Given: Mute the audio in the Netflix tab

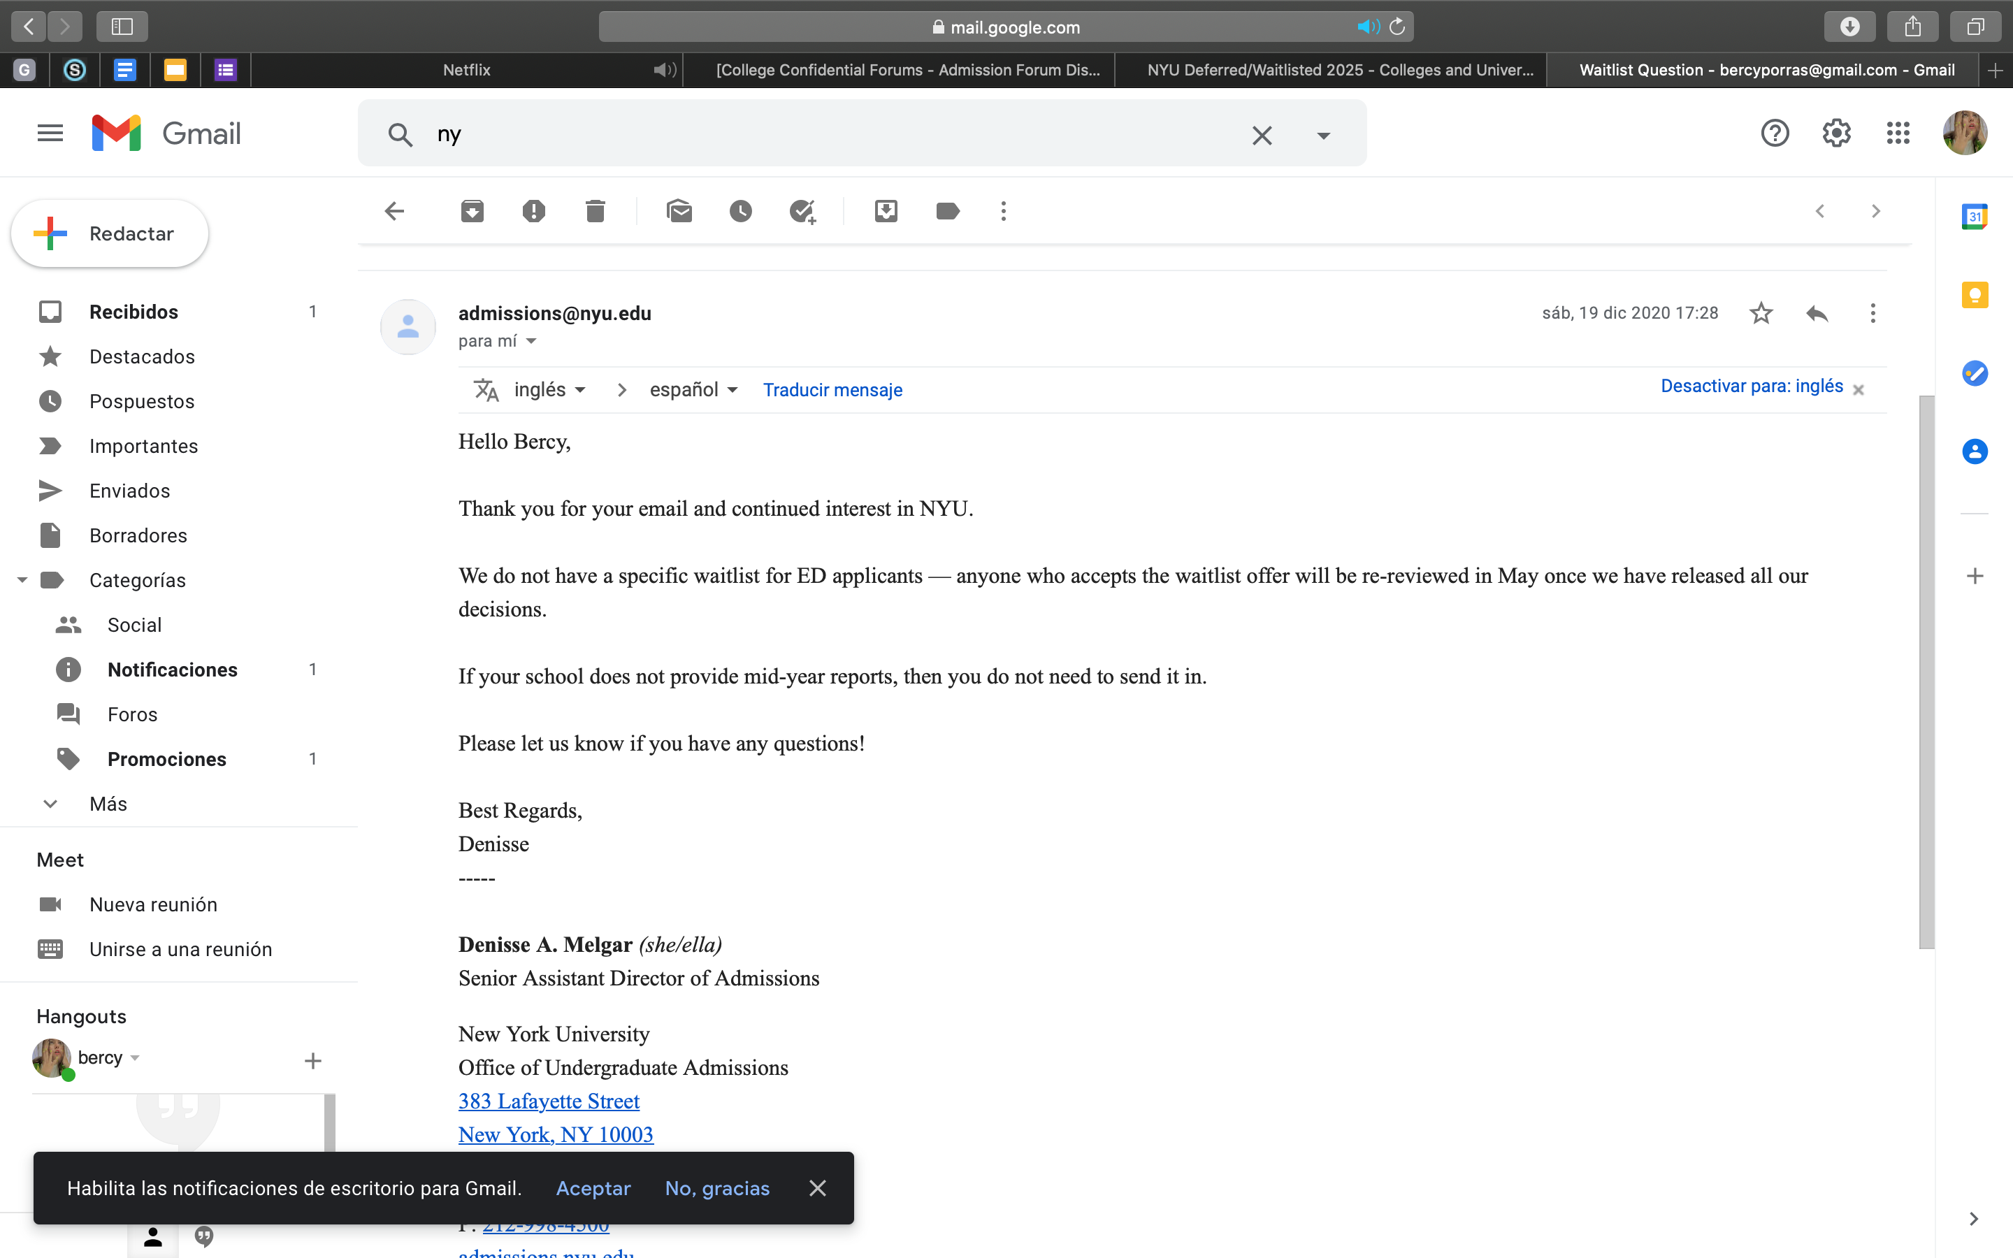Looking at the screenshot, I should pos(665,70).
